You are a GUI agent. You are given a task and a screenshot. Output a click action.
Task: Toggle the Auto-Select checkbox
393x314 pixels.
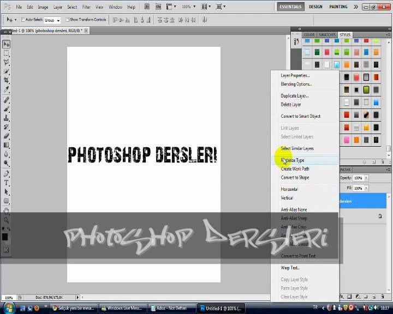point(23,20)
